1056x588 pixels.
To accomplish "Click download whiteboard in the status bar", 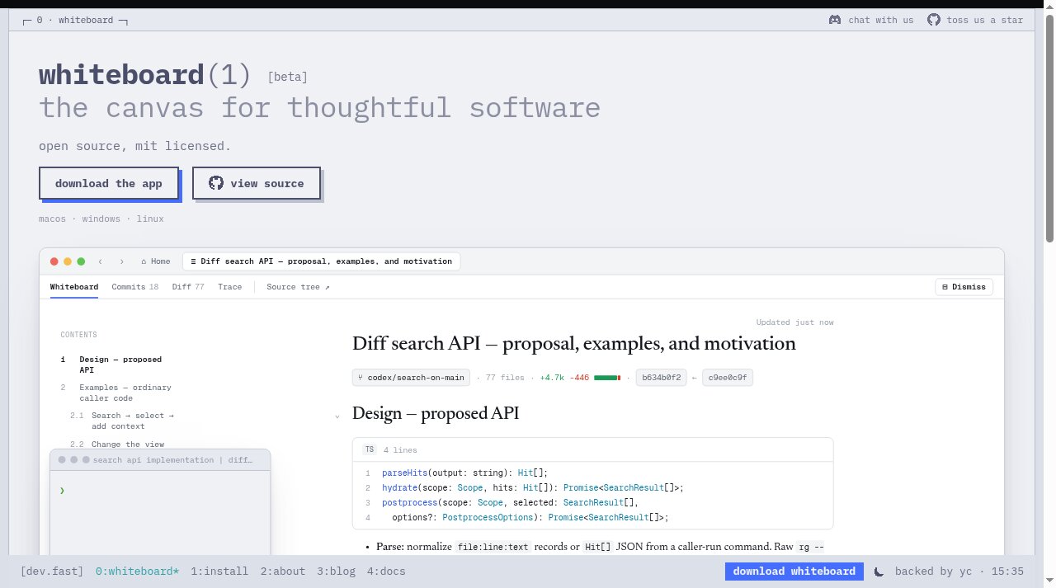I will pyautogui.click(x=794, y=572).
